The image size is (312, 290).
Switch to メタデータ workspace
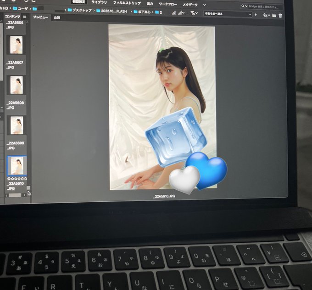190,5
